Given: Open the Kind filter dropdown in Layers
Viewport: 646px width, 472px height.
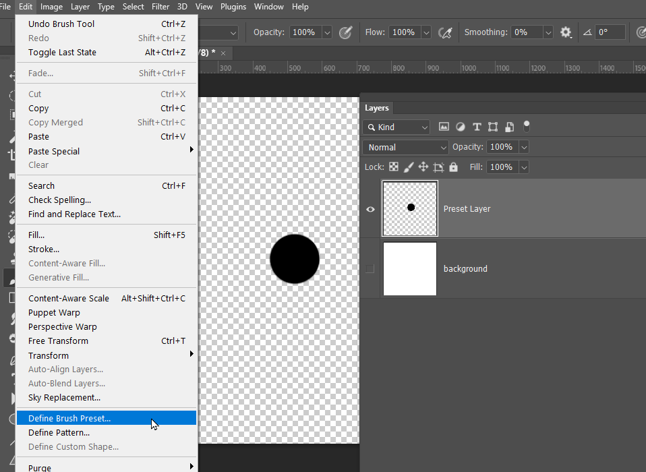Looking at the screenshot, I should click(396, 127).
